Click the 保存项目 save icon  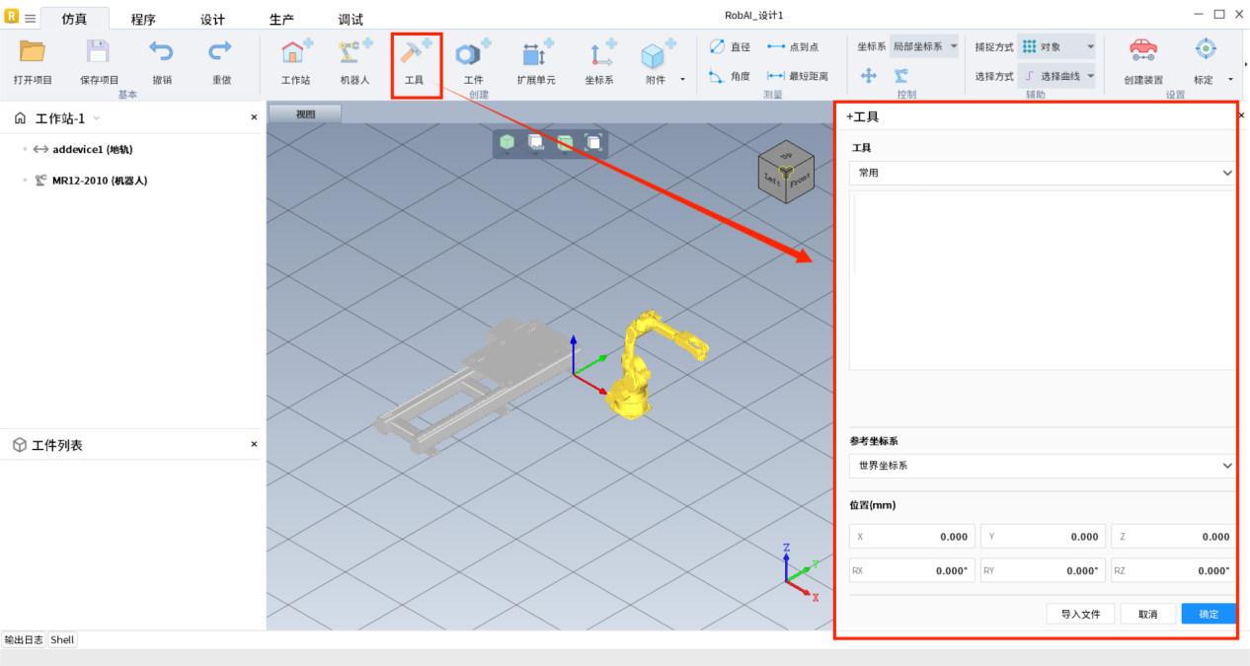[x=99, y=52]
